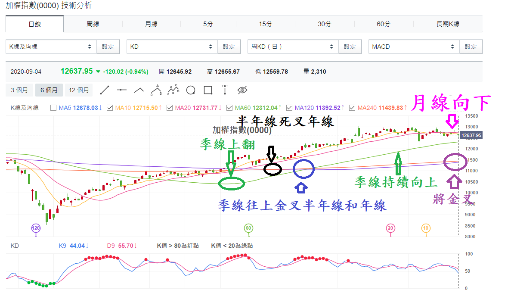The image size is (514, 293).
Task: Open the K線及均線 indicator dropdown
Action: tap(51, 47)
